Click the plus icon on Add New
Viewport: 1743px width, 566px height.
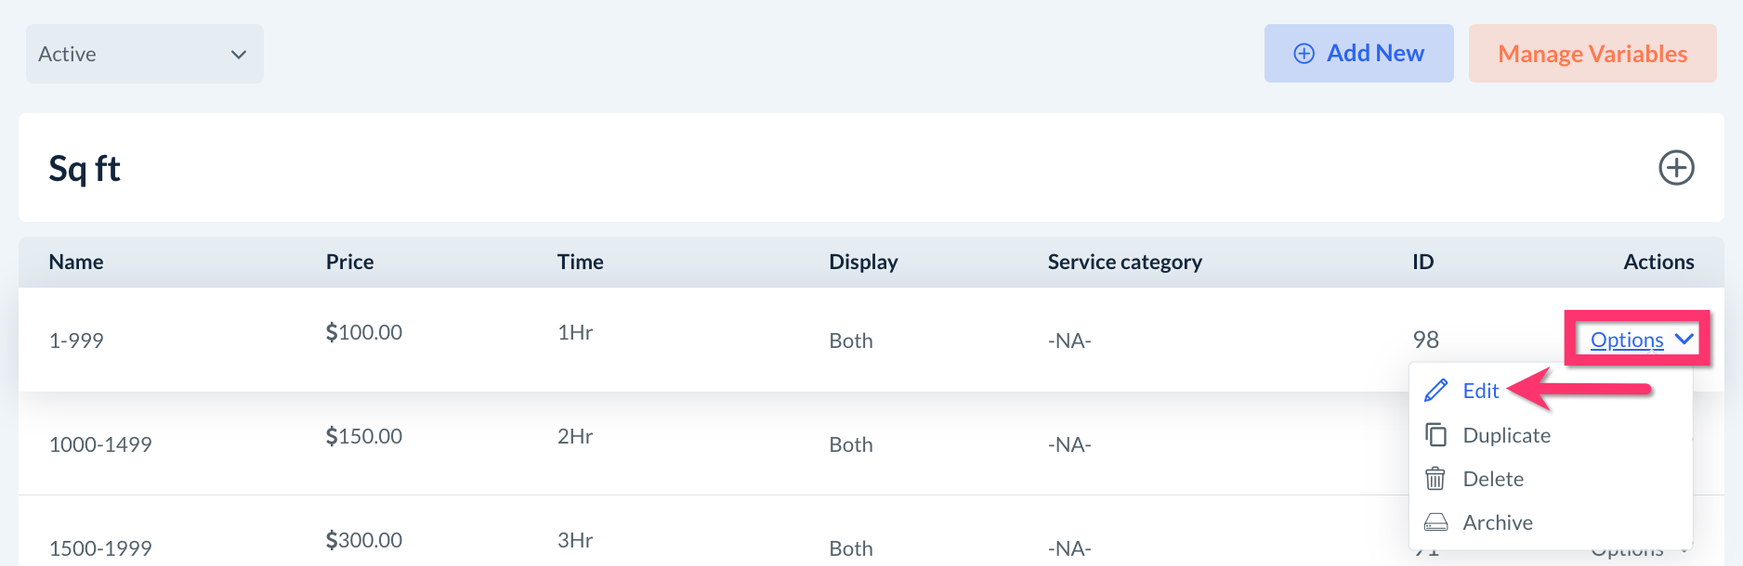pyautogui.click(x=1304, y=54)
